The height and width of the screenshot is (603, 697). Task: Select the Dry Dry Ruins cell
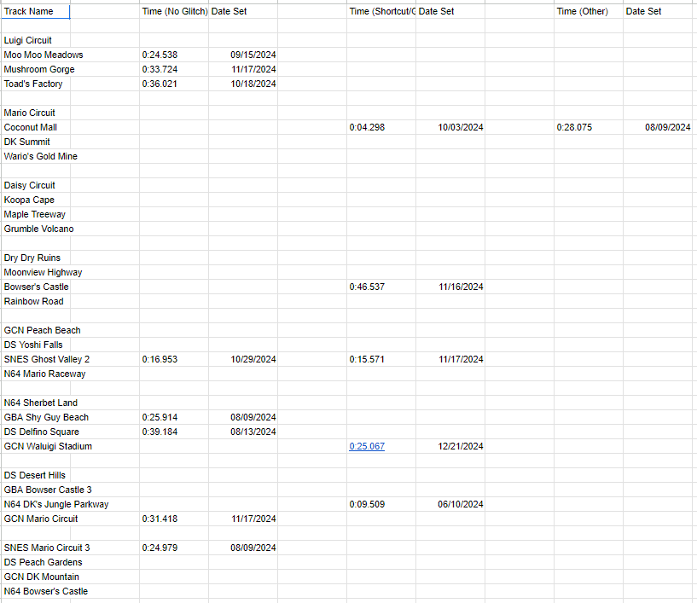(x=36, y=258)
